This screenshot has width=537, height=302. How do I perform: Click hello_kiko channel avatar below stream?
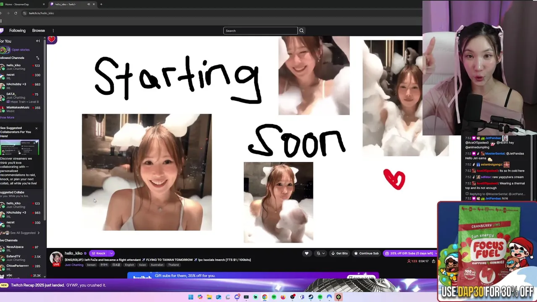pos(56,258)
